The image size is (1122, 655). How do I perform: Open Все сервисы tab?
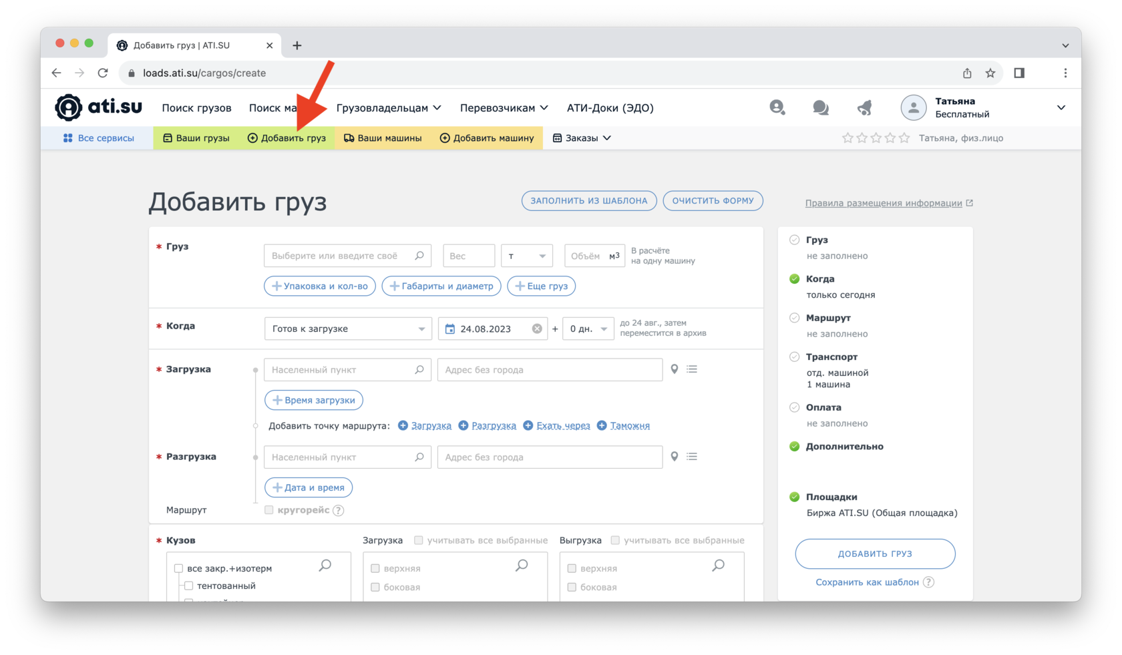(x=98, y=138)
